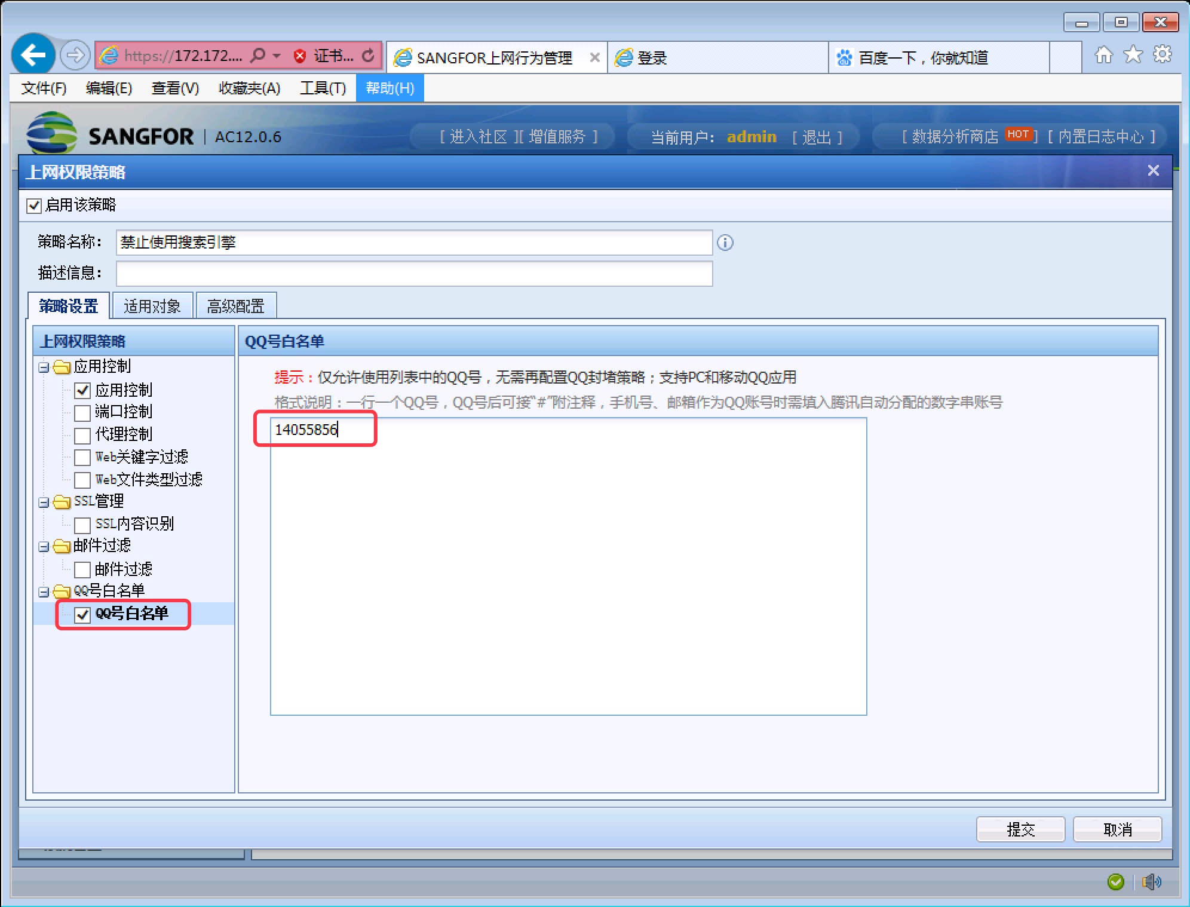Check the Web关键字过滤 option
1190x907 pixels.
pos(82,458)
